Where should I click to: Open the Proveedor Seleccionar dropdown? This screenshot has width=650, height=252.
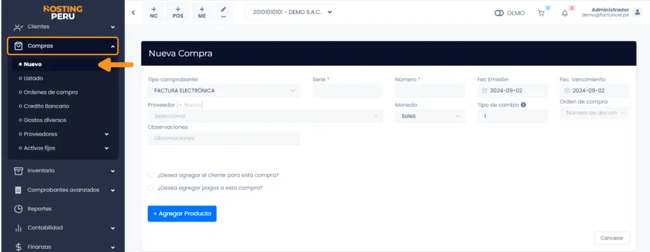click(x=265, y=117)
